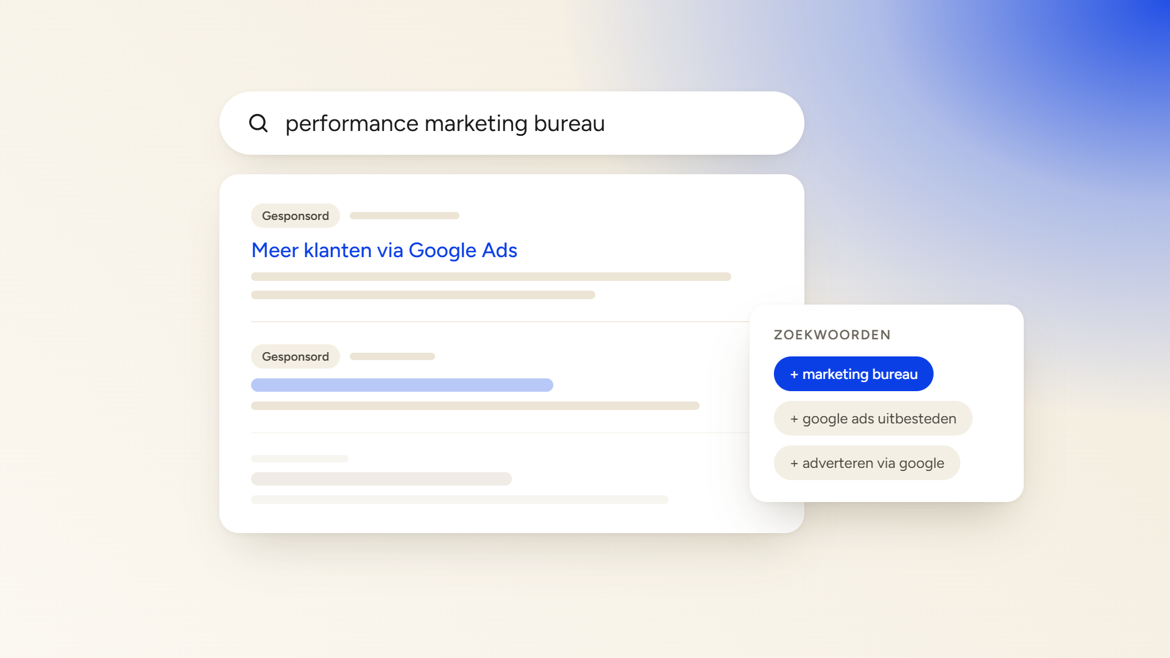The height and width of the screenshot is (658, 1170).
Task: Focus the 'performance marketing bureau' search field
Action: [512, 123]
